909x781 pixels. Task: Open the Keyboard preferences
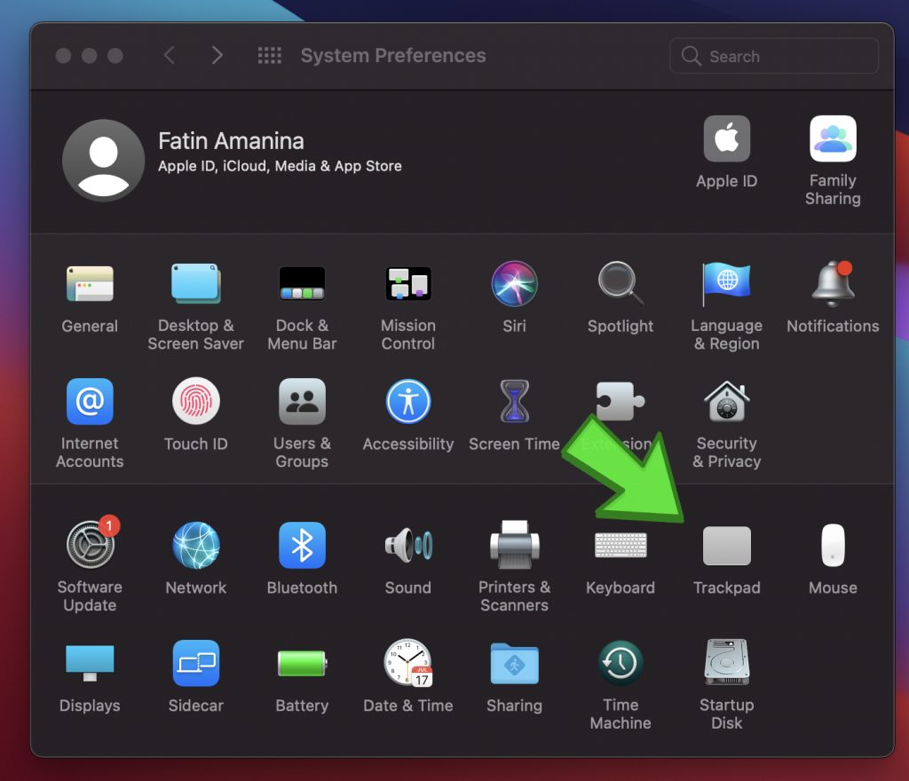[x=620, y=546]
